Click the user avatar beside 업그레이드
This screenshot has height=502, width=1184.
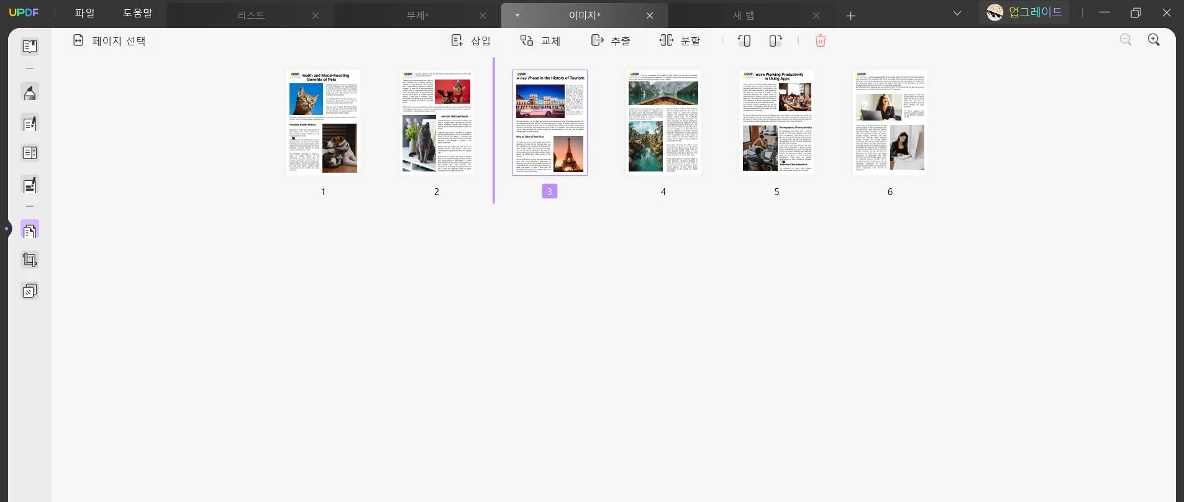coord(995,12)
